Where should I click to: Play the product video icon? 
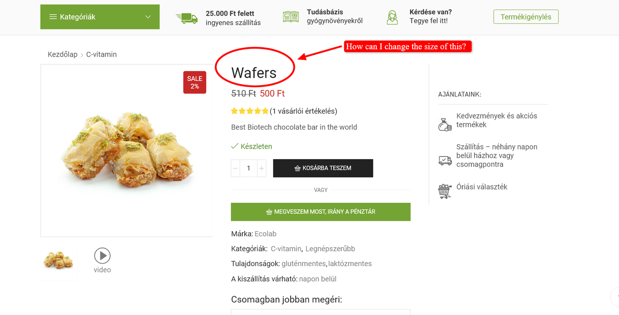[102, 255]
